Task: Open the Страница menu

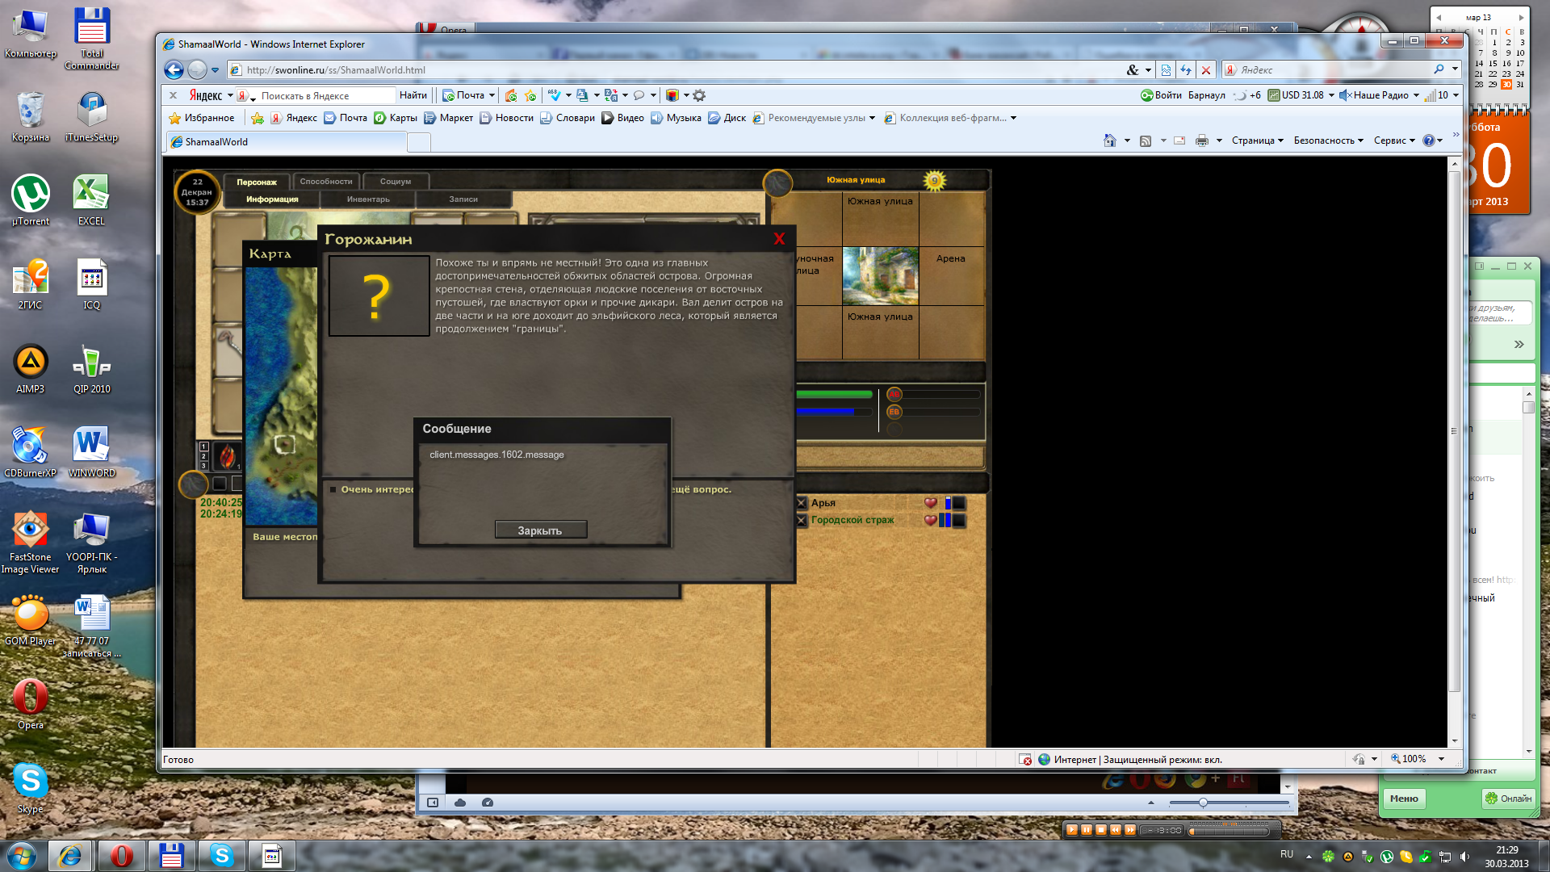Action: (x=1257, y=140)
